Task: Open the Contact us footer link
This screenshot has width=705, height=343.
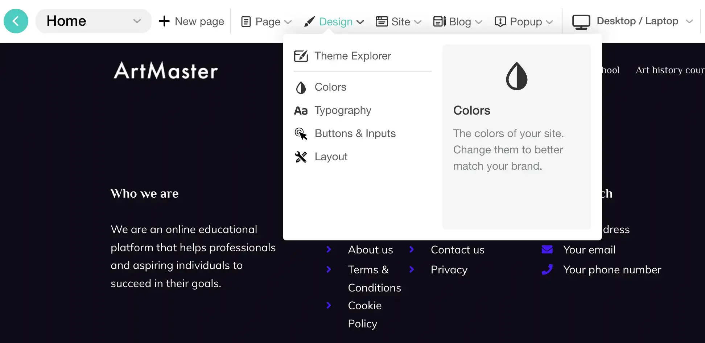Action: pos(458,250)
